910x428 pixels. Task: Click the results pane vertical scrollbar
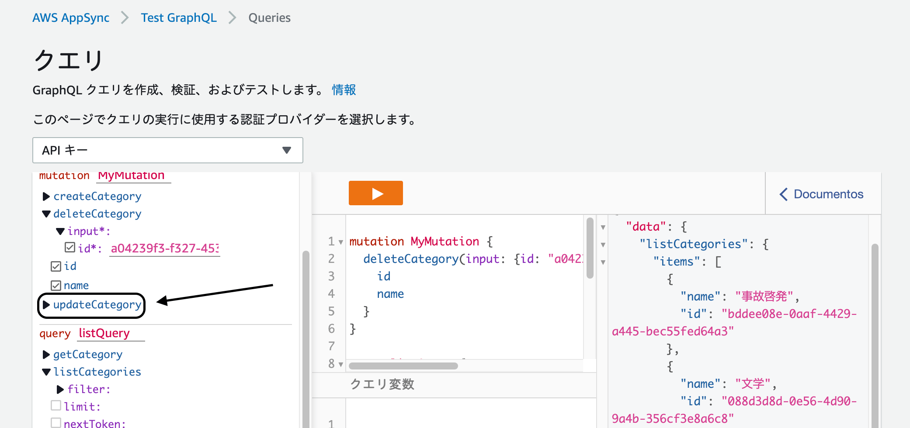click(875, 335)
